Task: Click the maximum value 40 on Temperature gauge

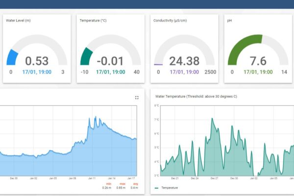Action: click(137, 72)
